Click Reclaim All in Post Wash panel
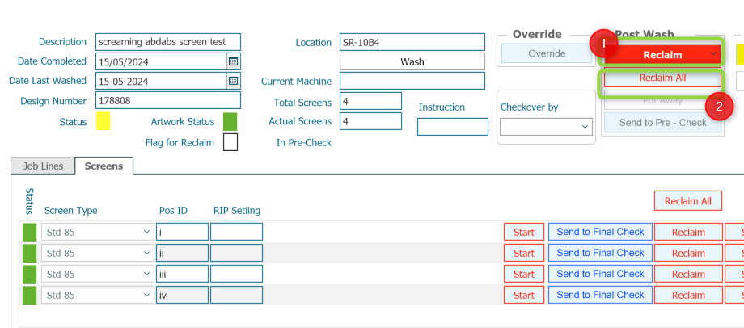 pos(662,78)
